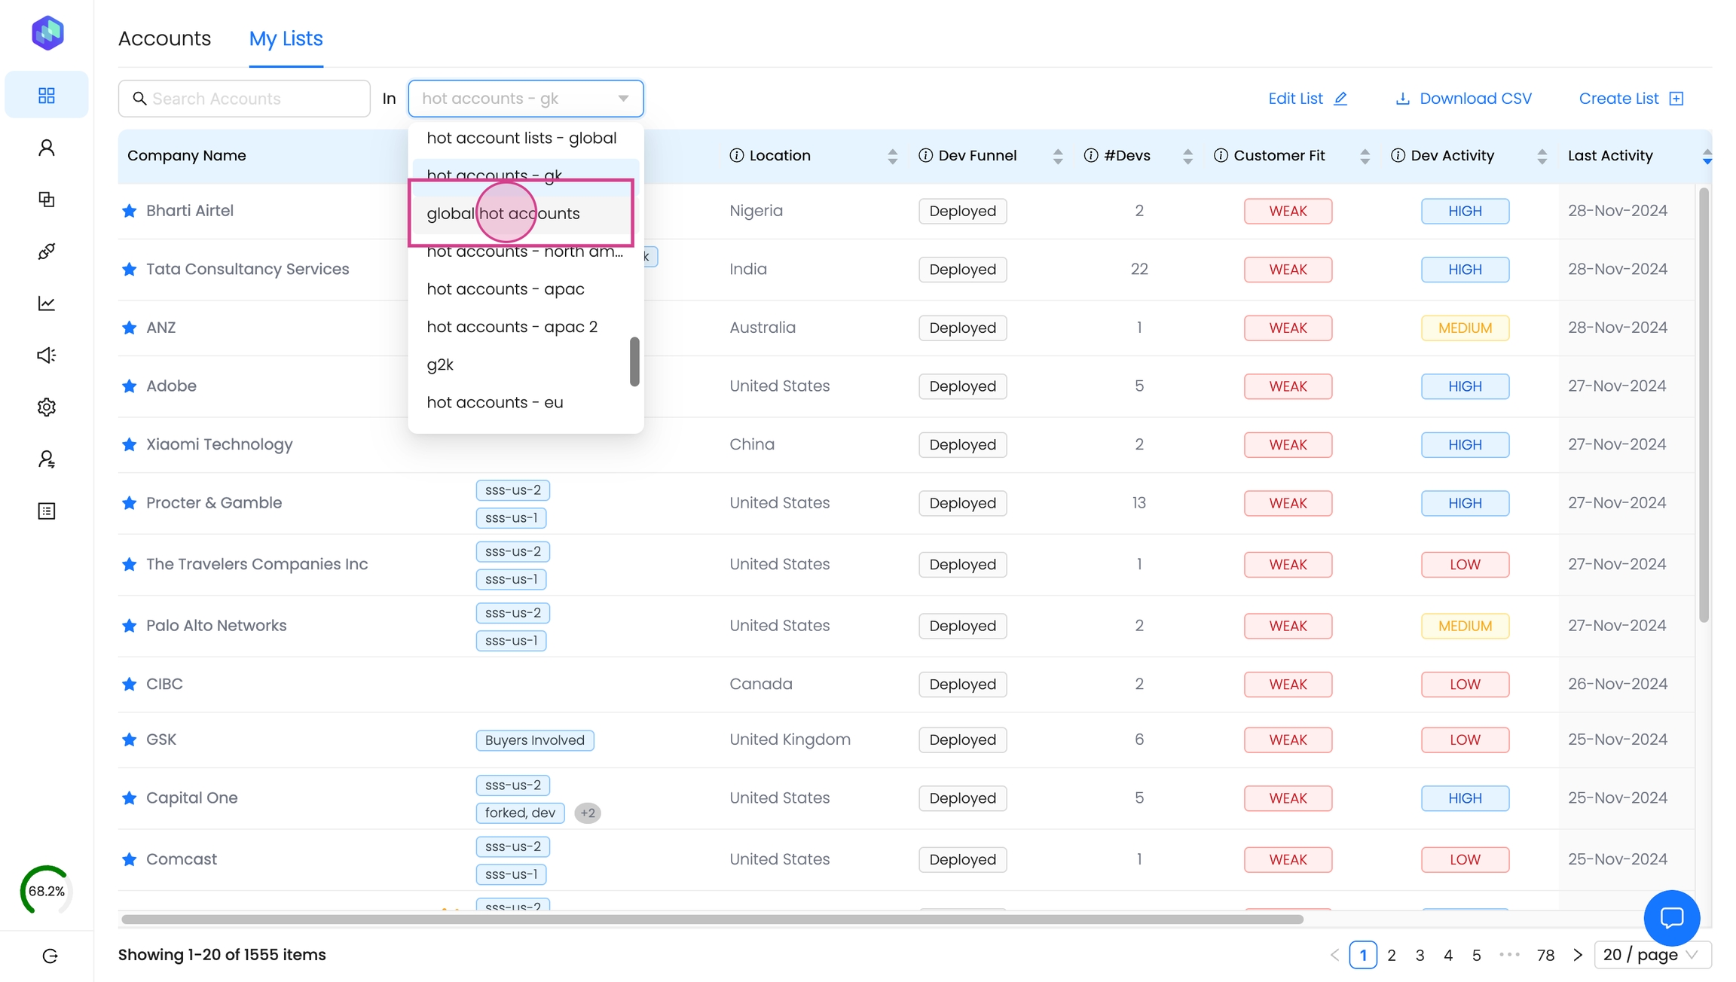Click the megaphone campaigns icon in sidebar
Image resolution: width=1736 pixels, height=982 pixels.
[x=47, y=355]
